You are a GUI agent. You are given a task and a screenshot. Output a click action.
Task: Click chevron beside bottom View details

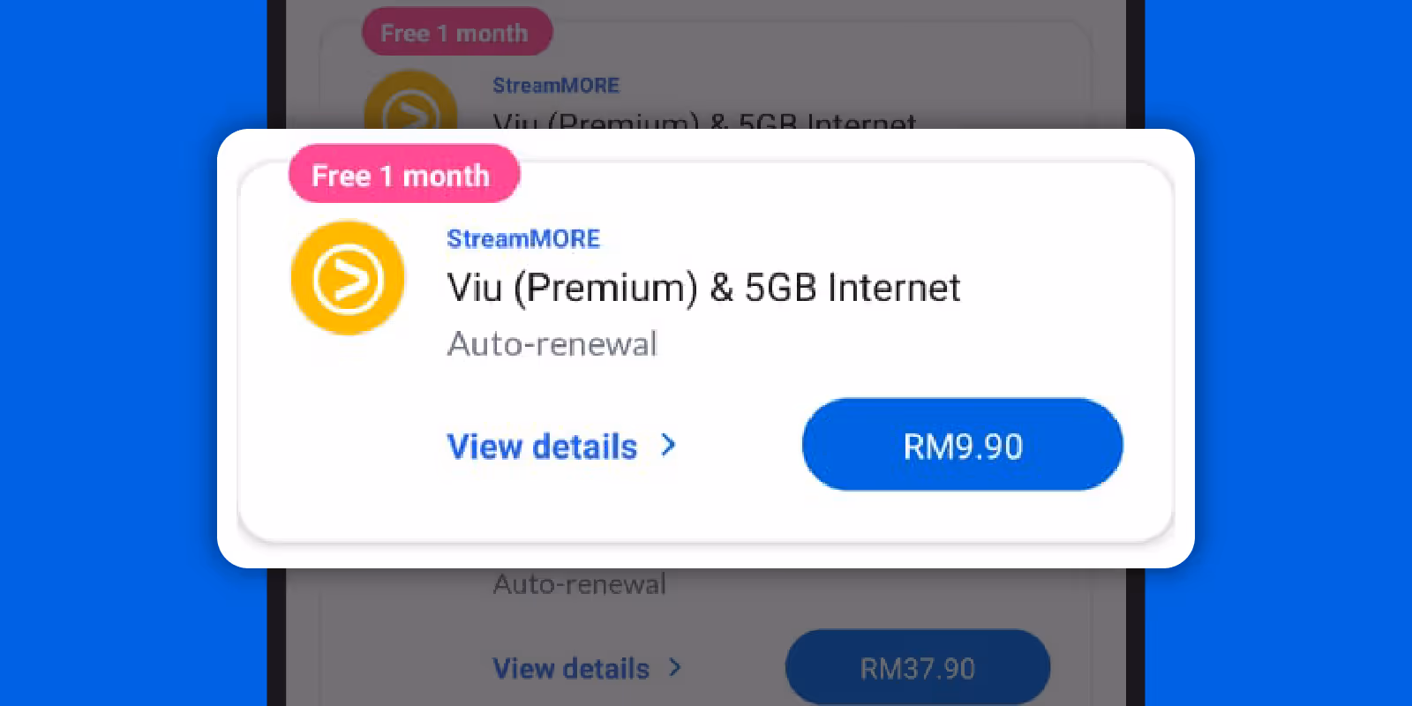[675, 667]
